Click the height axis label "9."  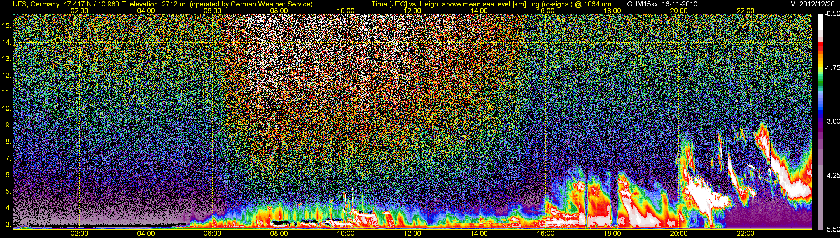[x=8, y=125]
